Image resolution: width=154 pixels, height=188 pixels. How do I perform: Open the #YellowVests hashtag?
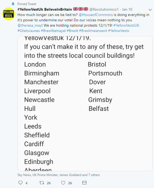(119, 31)
